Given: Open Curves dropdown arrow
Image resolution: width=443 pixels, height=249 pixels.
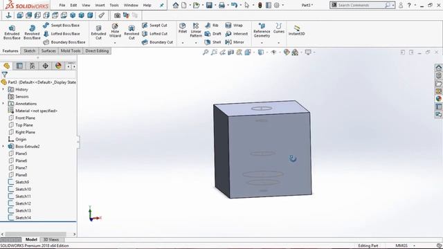Looking at the screenshot, I should click(x=278, y=43).
